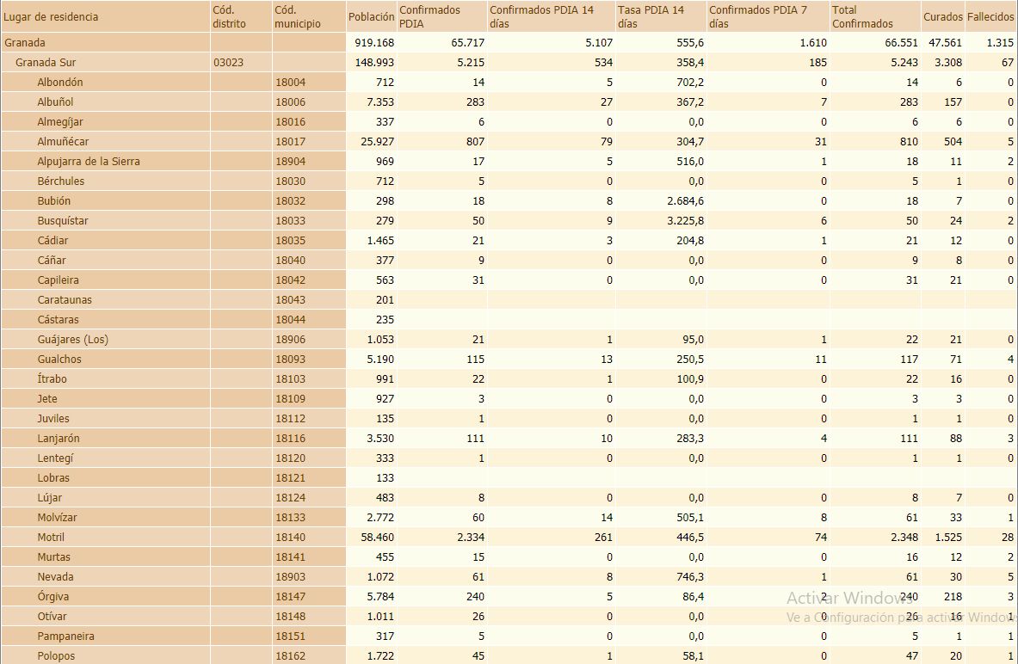Select the Lújar row label
The image size is (1018, 664).
click(49, 498)
